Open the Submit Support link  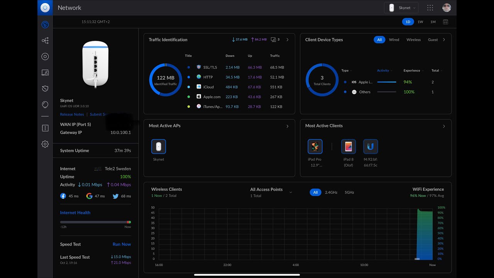click(98, 114)
